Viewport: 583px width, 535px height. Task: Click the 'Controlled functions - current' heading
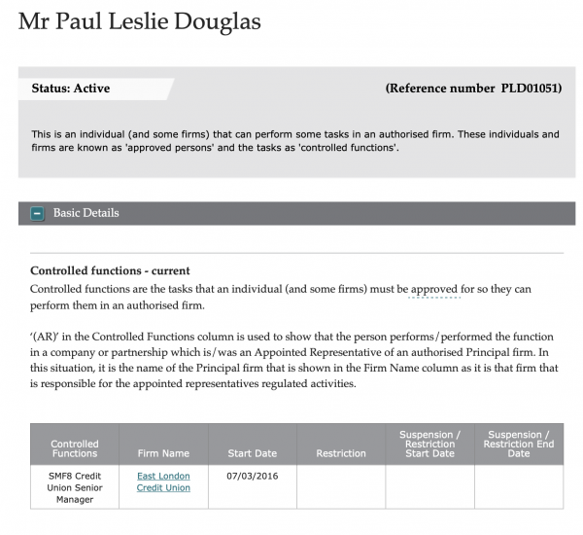[110, 270]
